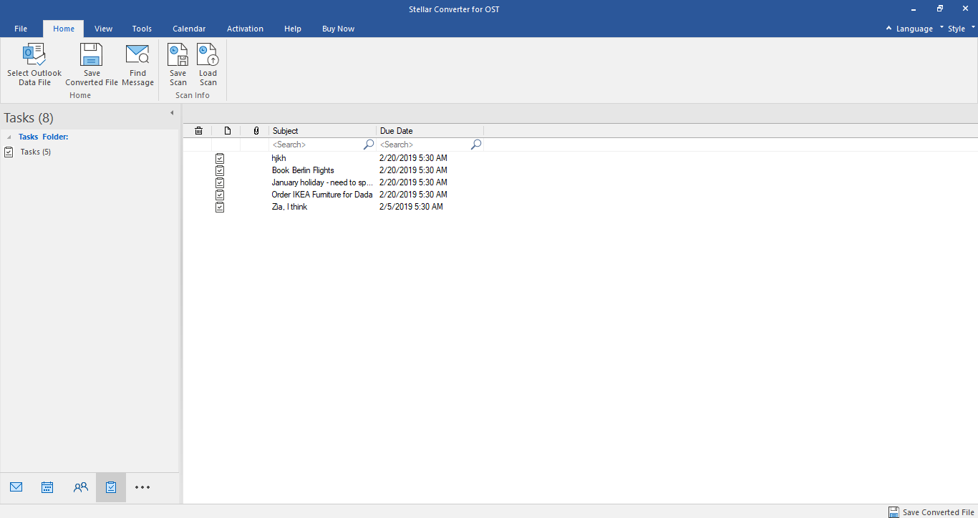
Task: Click task icon for January holiday row
Action: coord(220,182)
